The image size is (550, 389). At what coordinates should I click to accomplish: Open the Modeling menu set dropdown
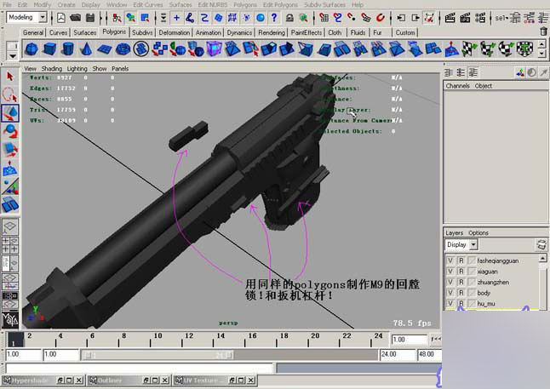[43, 17]
